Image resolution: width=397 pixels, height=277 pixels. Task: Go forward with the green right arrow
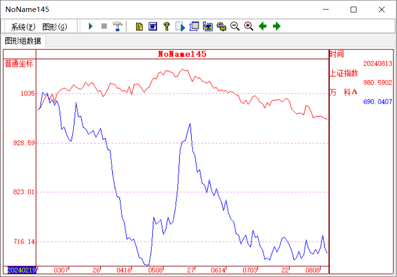[x=276, y=26]
